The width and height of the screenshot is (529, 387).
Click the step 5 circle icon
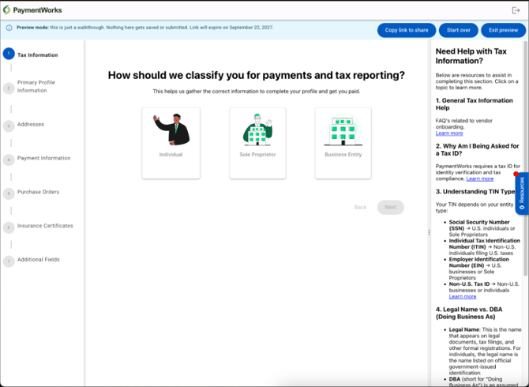click(9, 193)
